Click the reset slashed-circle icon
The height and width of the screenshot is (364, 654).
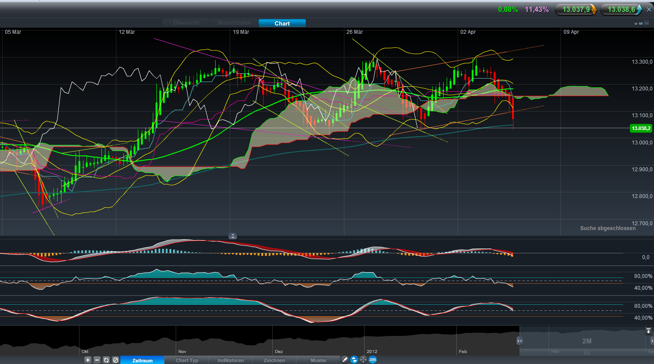(116, 360)
